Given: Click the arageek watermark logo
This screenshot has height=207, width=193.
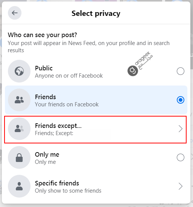Looking at the screenshot, I should 140,64.
